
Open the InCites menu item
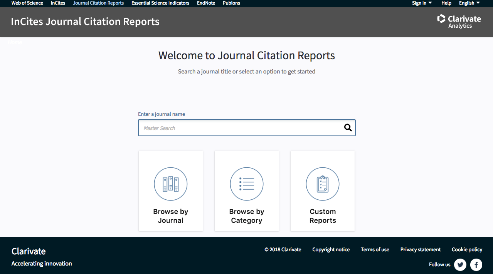pos(58,3)
